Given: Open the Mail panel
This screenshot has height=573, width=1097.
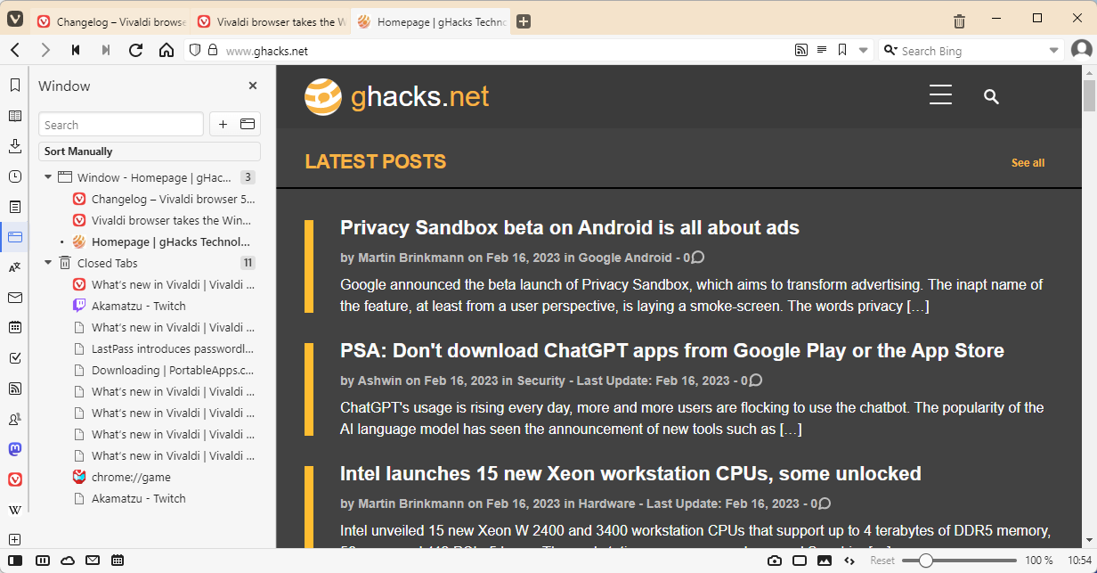Looking at the screenshot, I should pyautogui.click(x=15, y=298).
